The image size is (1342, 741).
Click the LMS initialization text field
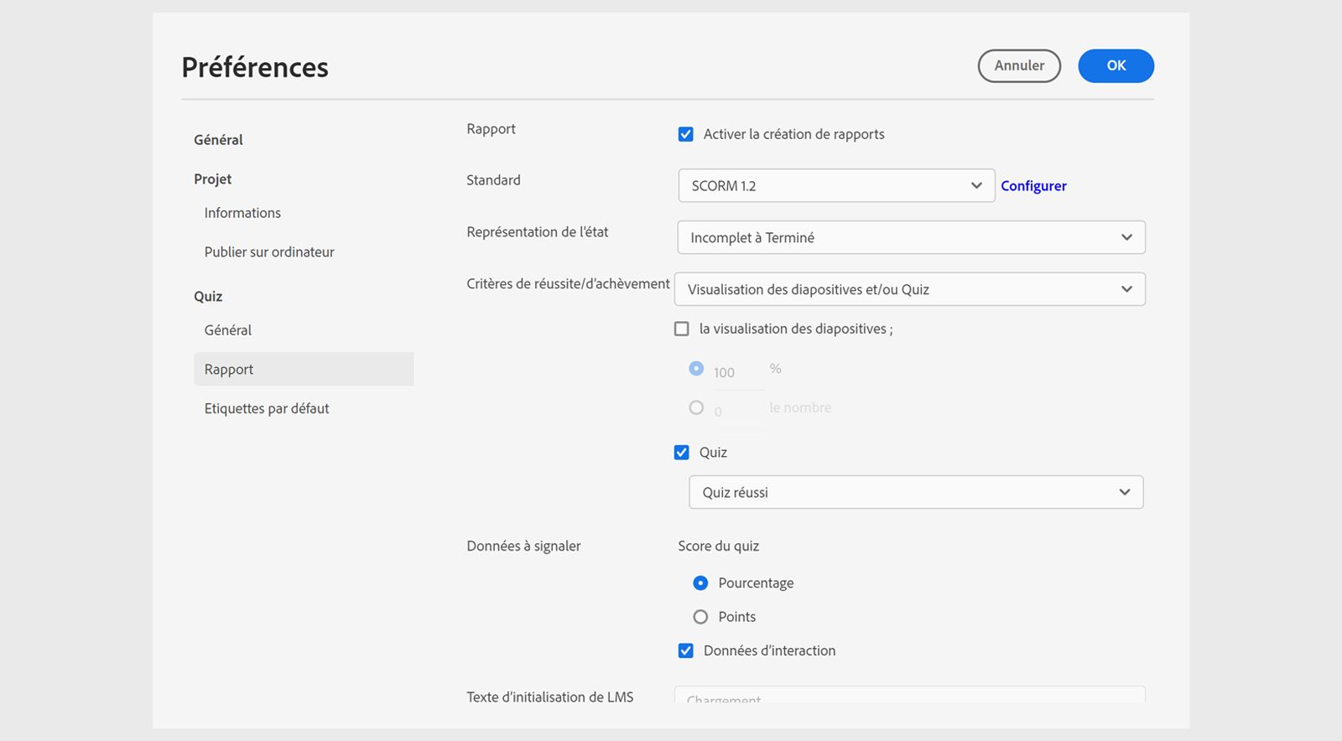(909, 696)
